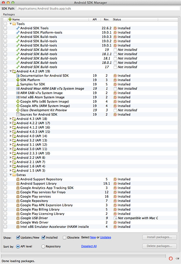Viewport: 181px width, 264px height.
Task: Click the red stop icon in status bar
Action: pyautogui.click(x=171, y=258)
